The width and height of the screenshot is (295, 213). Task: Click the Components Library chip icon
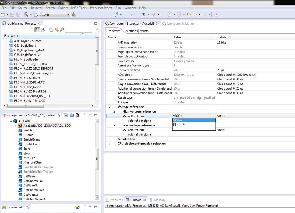pos(164,23)
